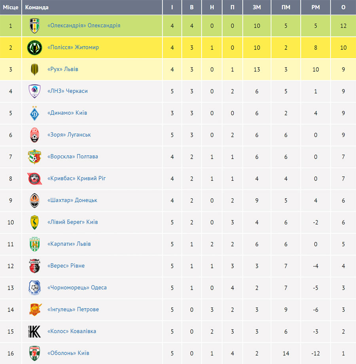356x364 pixels.
Task: Click the Chornomorets Odesa blue crest
Action: click(x=34, y=288)
